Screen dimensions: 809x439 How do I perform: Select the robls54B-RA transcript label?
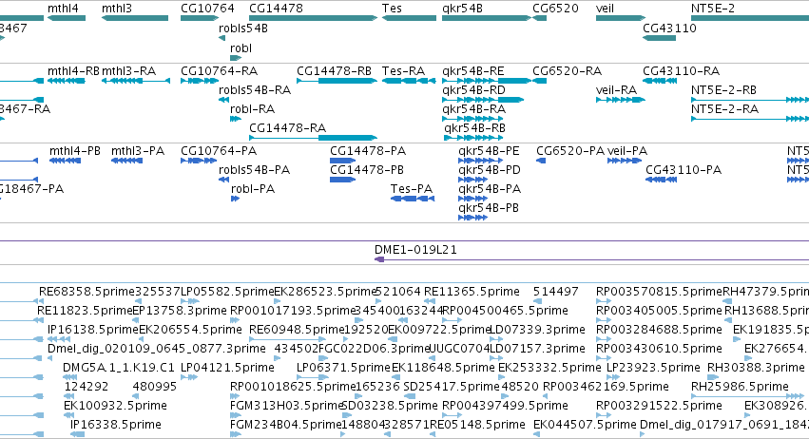(x=255, y=90)
